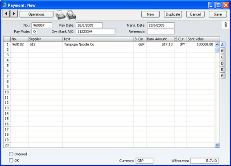Switch to flip tab D
The image size is (231, 166).
(x=223, y=63)
